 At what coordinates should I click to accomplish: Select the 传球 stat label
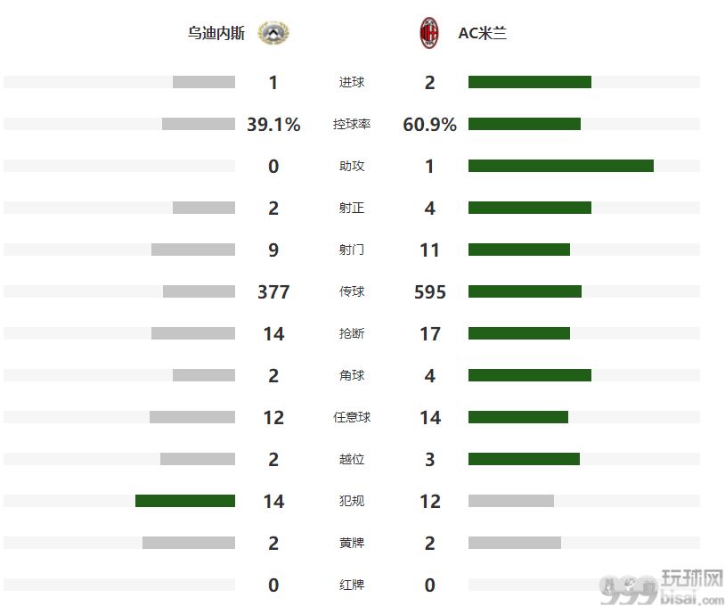coord(352,291)
